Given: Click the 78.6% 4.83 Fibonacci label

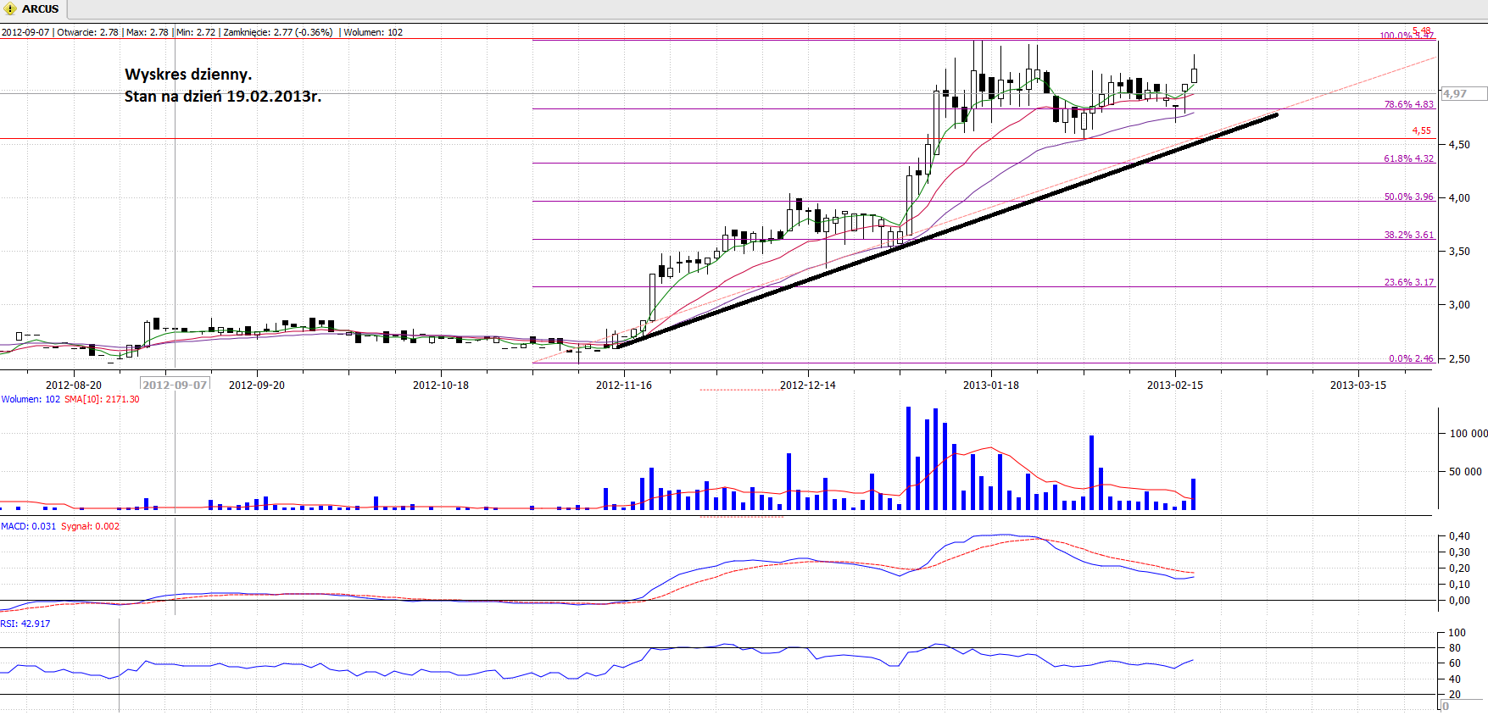Looking at the screenshot, I should pos(1408,104).
